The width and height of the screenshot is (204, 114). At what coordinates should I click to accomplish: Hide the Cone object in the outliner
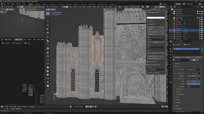point(199,20)
